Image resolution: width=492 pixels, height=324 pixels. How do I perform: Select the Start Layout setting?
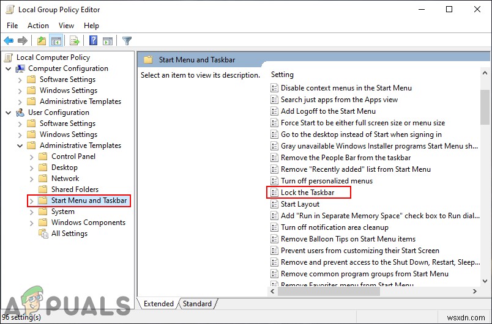coord(300,204)
